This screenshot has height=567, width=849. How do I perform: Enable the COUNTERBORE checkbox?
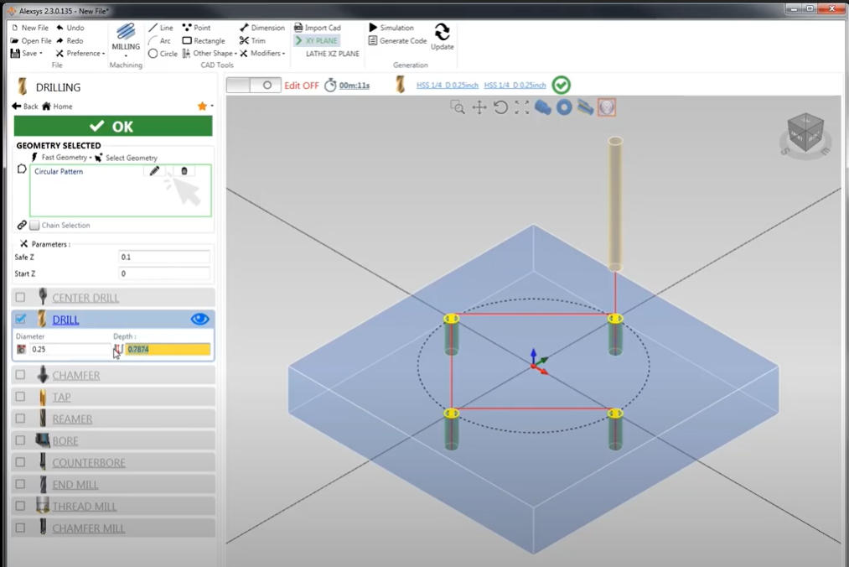tap(21, 462)
